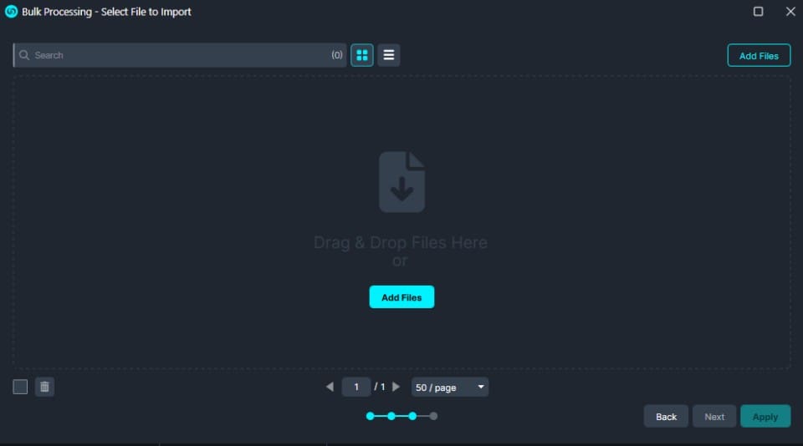Image resolution: width=803 pixels, height=446 pixels.
Task: Click the page number field
Action: click(x=356, y=387)
